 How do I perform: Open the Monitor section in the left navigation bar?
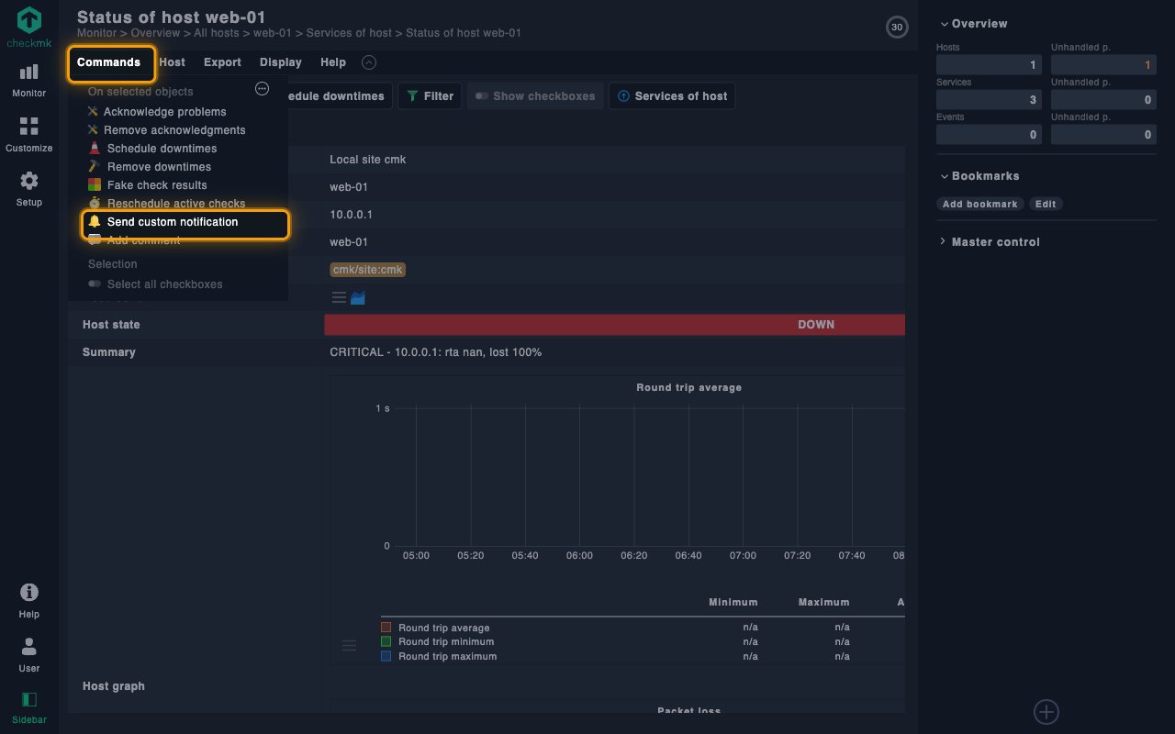click(x=29, y=80)
